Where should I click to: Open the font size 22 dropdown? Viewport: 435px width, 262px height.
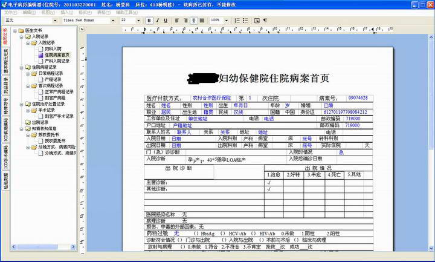click(x=138, y=21)
